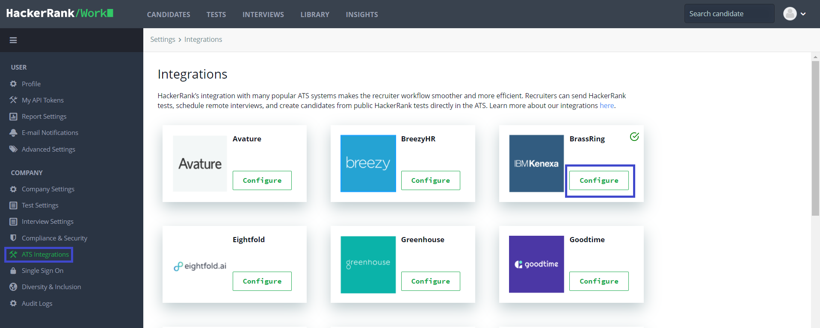Open the Insights menu
Viewport: 820px width, 328px height.
click(362, 15)
